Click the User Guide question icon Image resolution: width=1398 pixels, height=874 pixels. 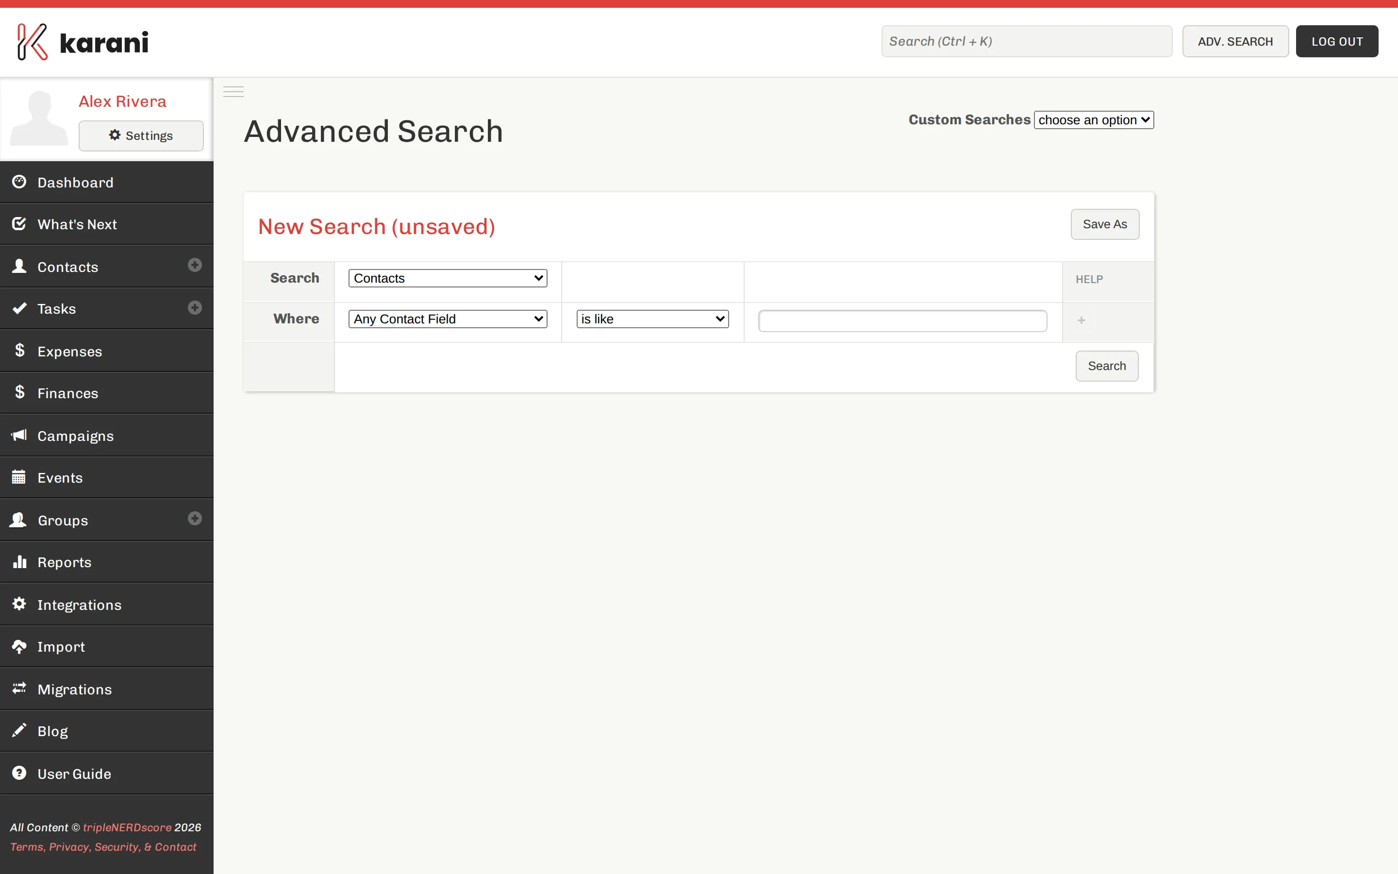click(19, 773)
